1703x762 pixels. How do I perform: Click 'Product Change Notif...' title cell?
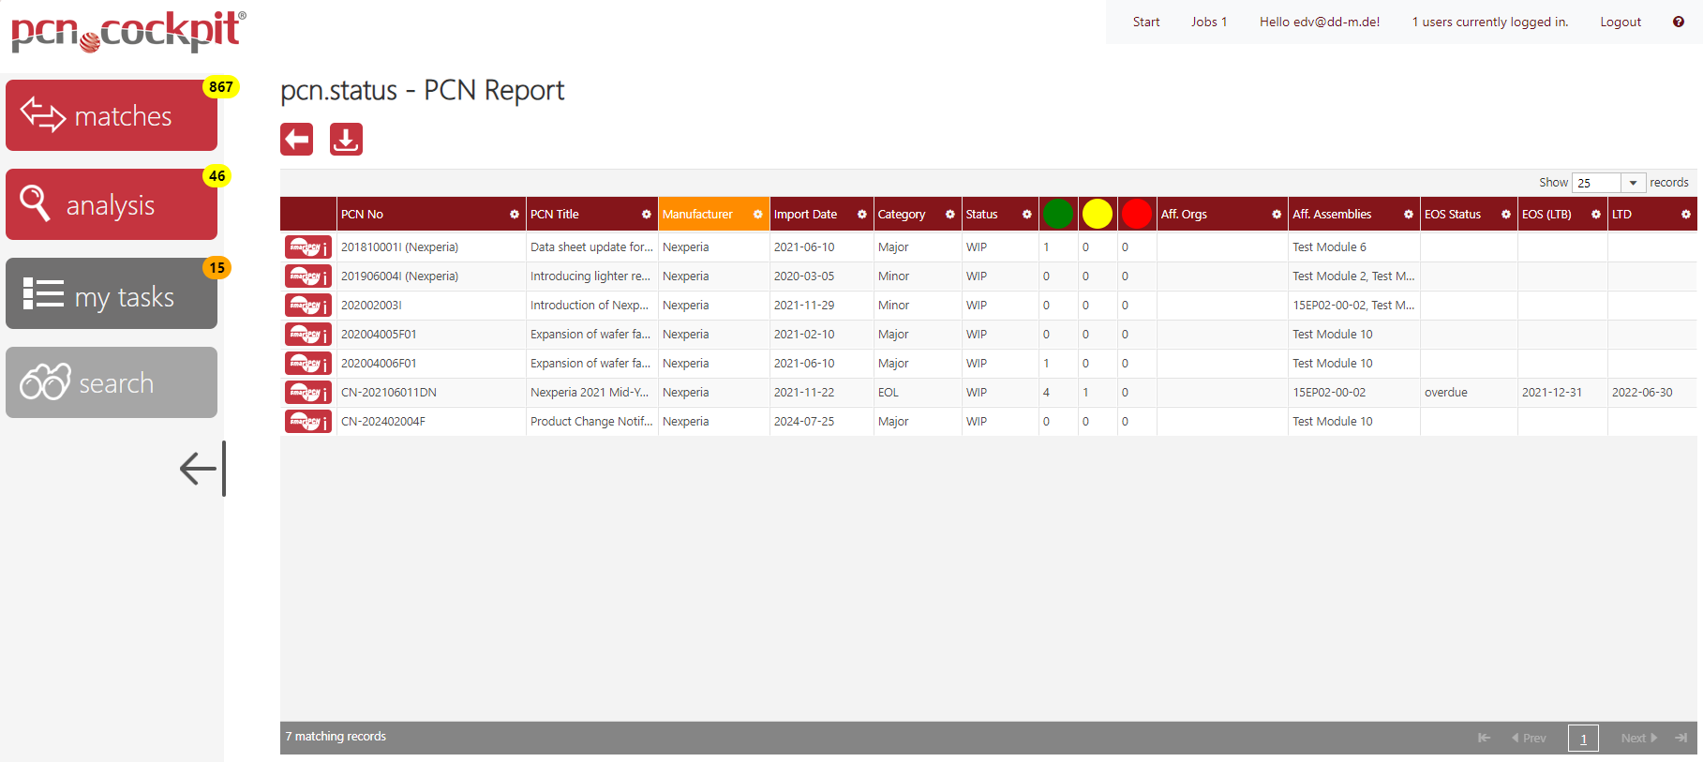coord(591,422)
